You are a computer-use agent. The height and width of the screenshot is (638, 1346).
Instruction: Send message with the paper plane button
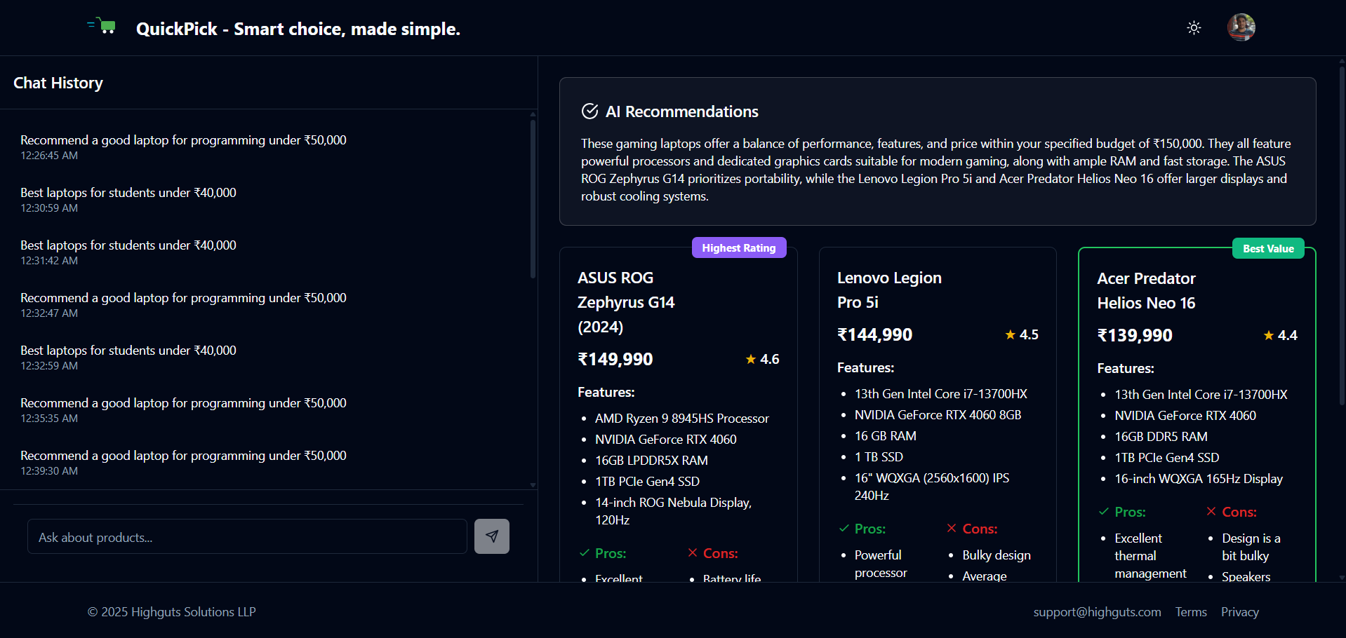492,536
